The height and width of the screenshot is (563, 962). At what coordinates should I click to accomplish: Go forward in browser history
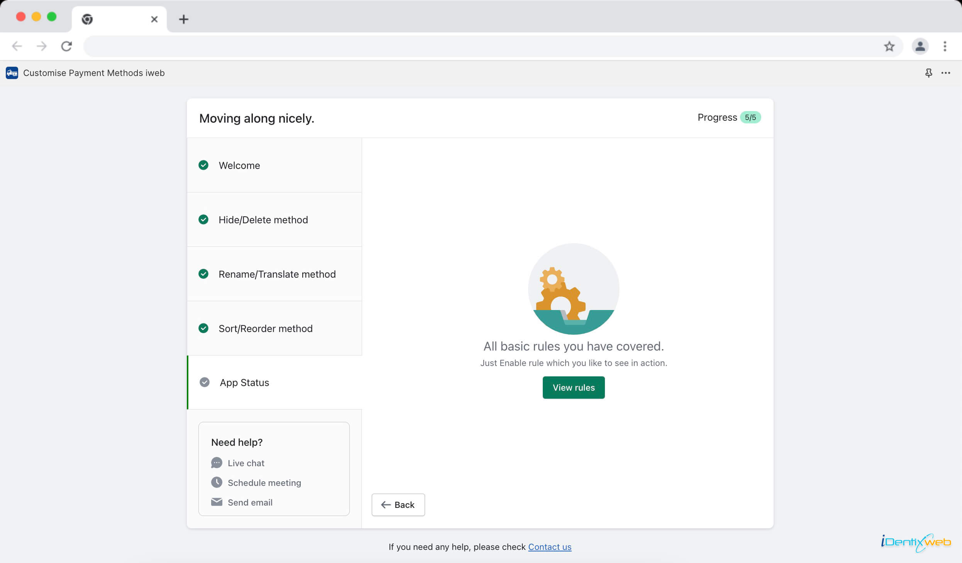coord(41,46)
